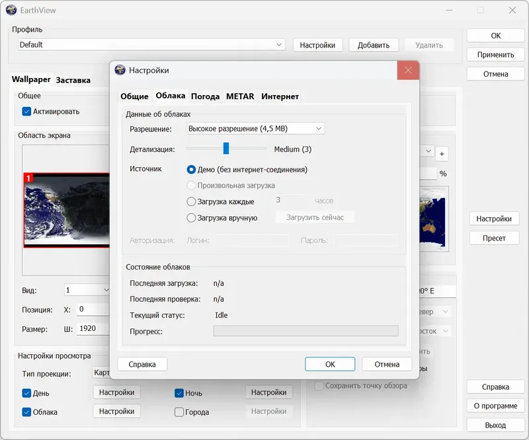529x440 pixels.
Task: Click Отмена in main EarthView window
Action: coord(495,74)
